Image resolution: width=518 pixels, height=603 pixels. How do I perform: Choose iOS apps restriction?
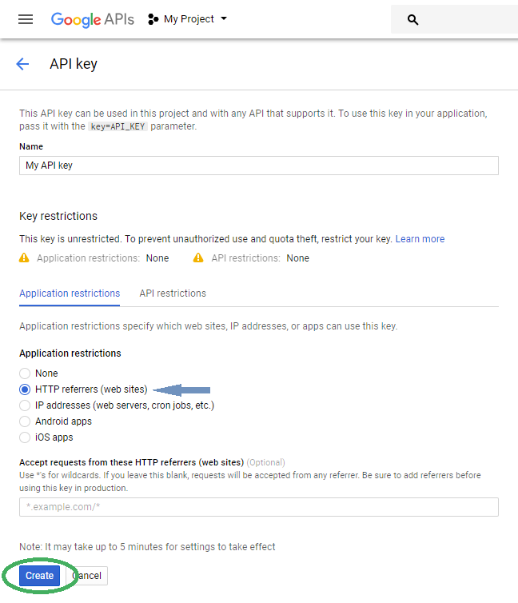pyautogui.click(x=25, y=437)
